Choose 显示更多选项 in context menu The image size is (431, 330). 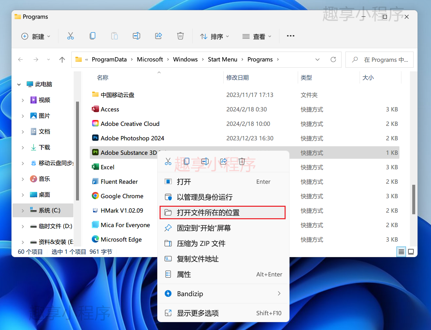coord(223,313)
